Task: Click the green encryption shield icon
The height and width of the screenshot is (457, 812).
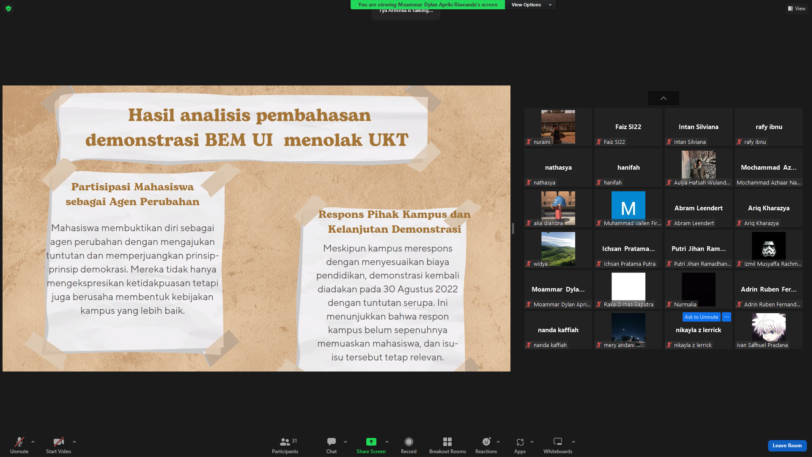Action: [x=8, y=8]
